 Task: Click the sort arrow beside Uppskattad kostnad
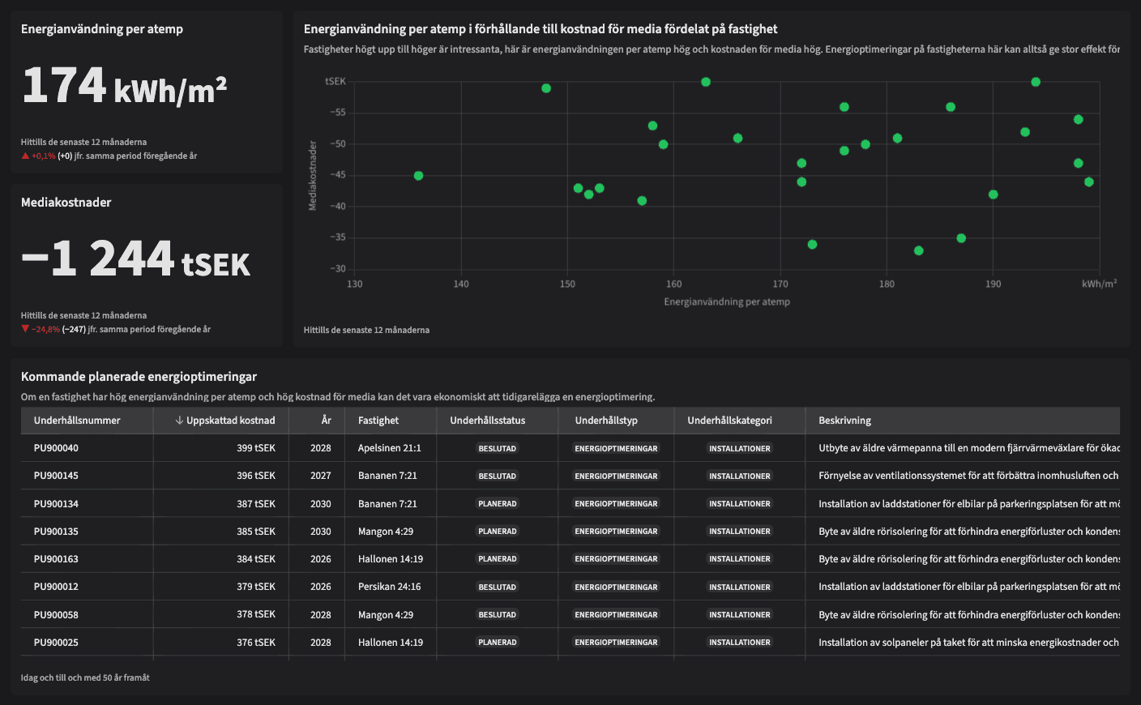(179, 421)
